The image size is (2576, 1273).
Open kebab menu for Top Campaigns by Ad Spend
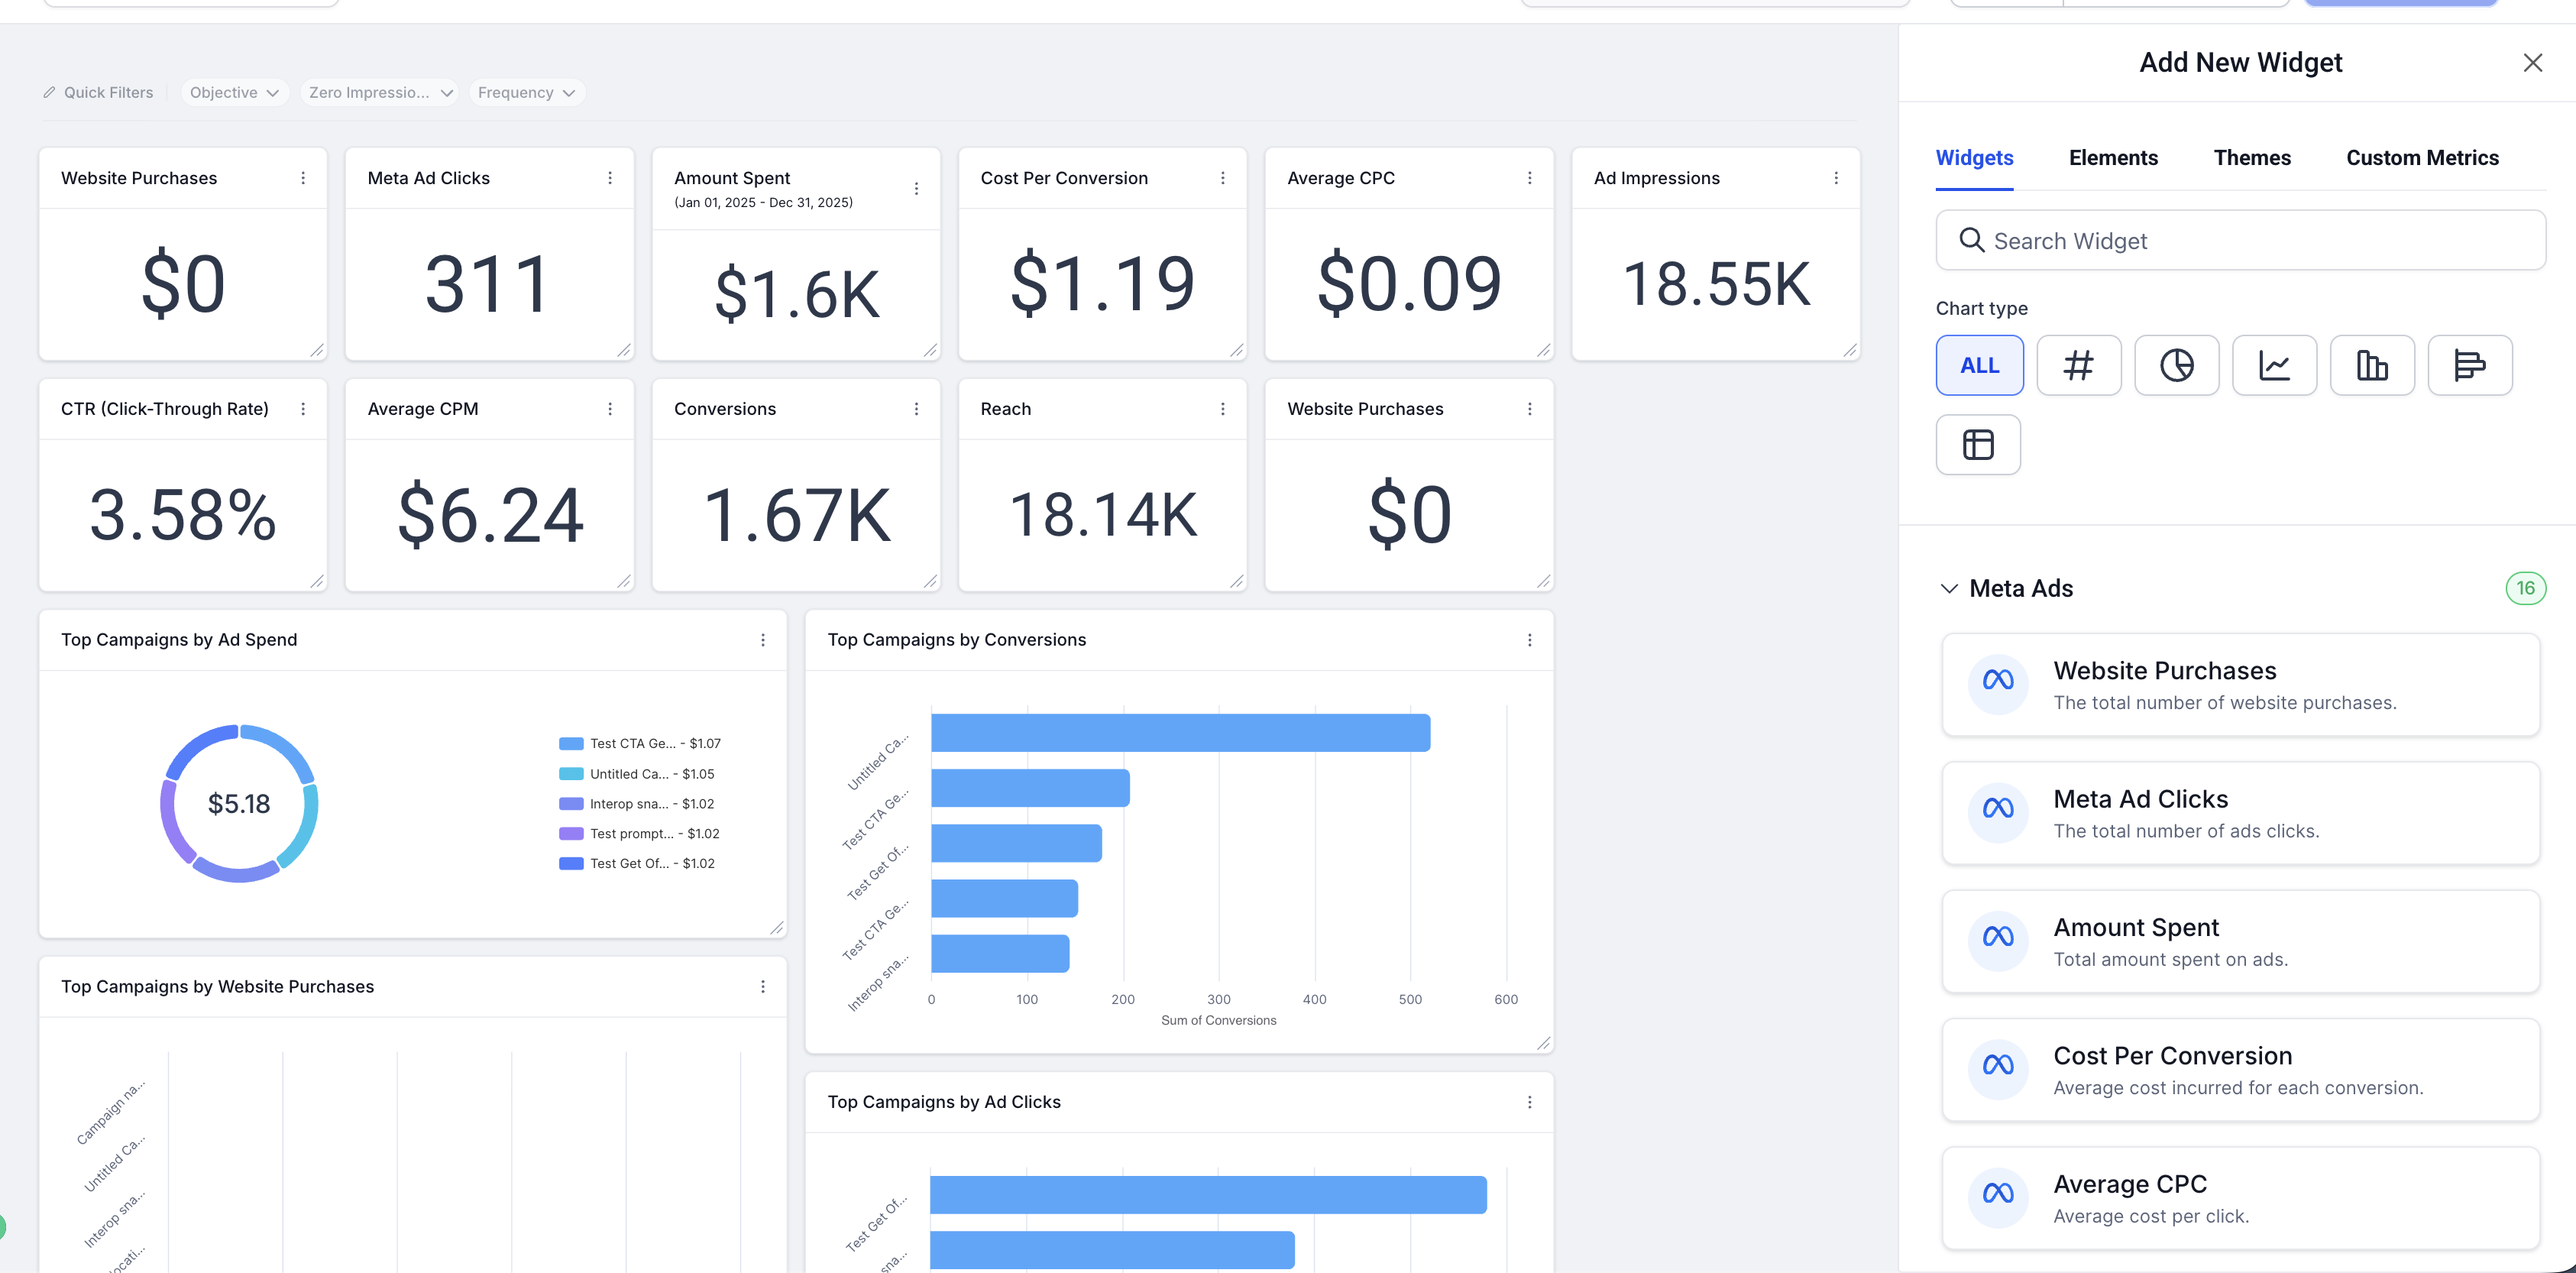point(762,640)
